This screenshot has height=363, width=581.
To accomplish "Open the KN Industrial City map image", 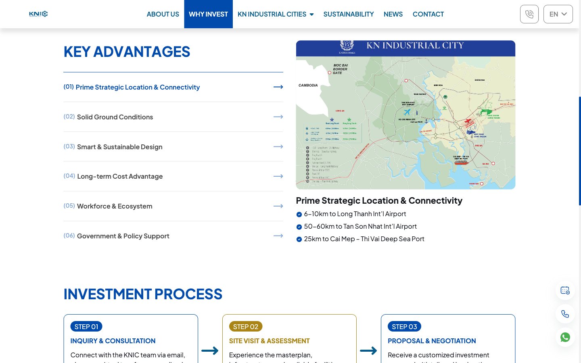I will (x=405, y=115).
